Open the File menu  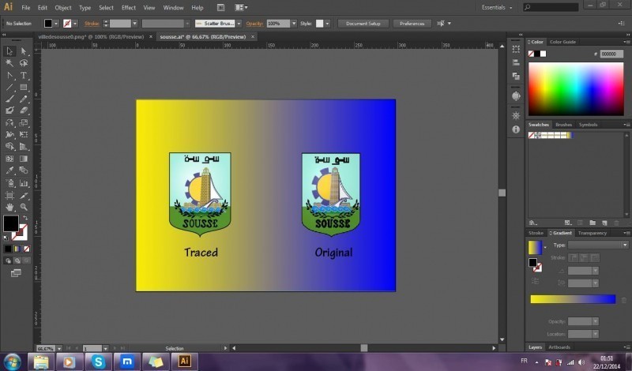pos(26,8)
